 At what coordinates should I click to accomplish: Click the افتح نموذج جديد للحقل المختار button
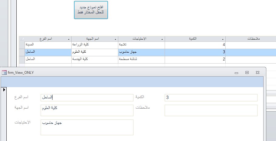point(91,10)
